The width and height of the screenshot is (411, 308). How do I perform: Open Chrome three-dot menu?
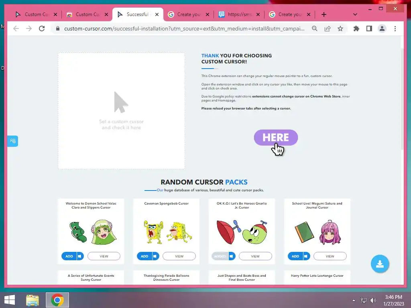pos(395,28)
